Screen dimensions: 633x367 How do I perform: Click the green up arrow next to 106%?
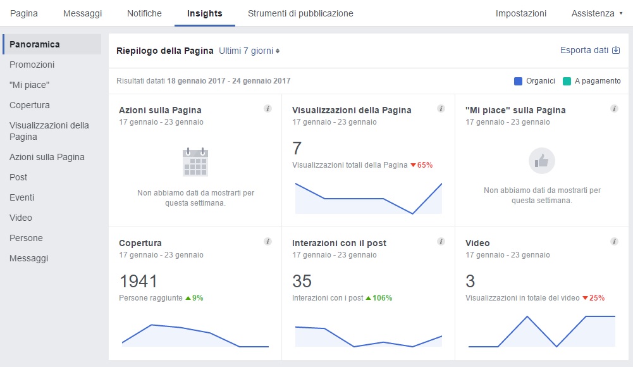(368, 298)
